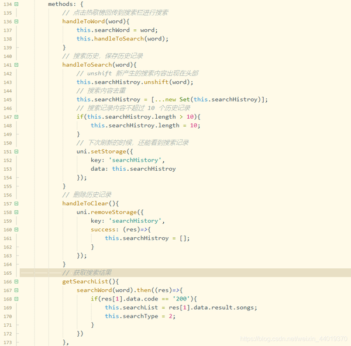
Task: Collapse handleToSearch fold at line 141
Action: (16, 65)
